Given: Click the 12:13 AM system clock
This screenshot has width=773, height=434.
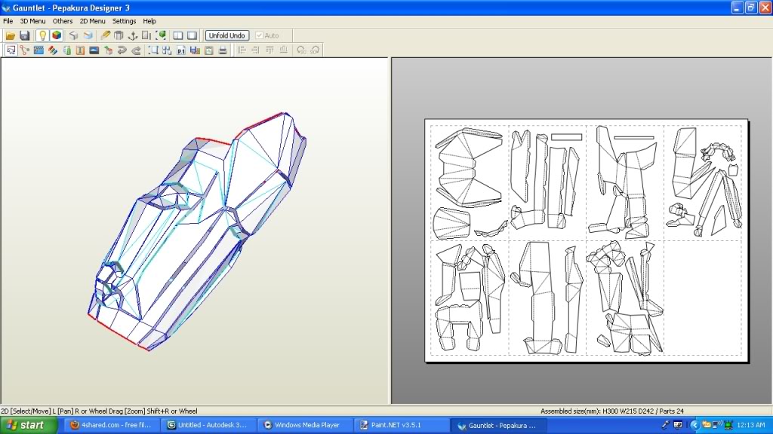Looking at the screenshot, I should tap(751, 425).
